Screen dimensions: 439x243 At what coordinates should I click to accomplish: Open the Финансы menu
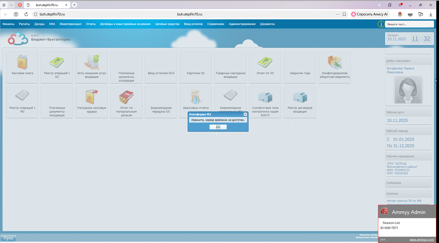click(x=8, y=24)
